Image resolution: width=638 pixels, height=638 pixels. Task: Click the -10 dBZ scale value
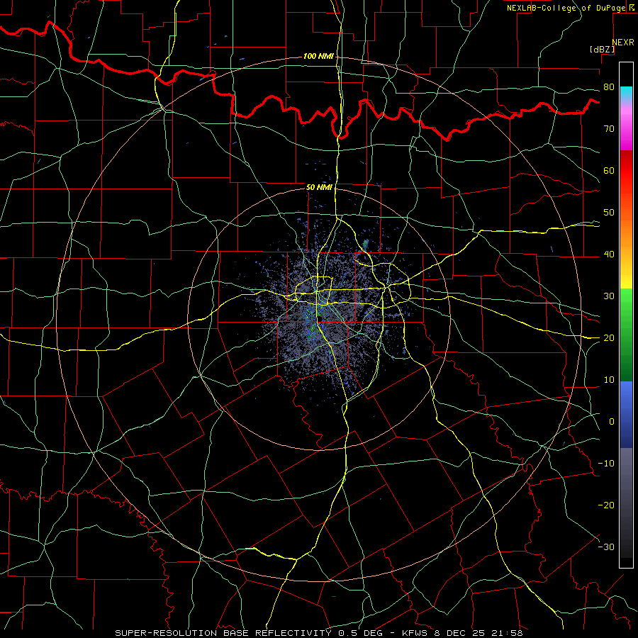(x=606, y=464)
